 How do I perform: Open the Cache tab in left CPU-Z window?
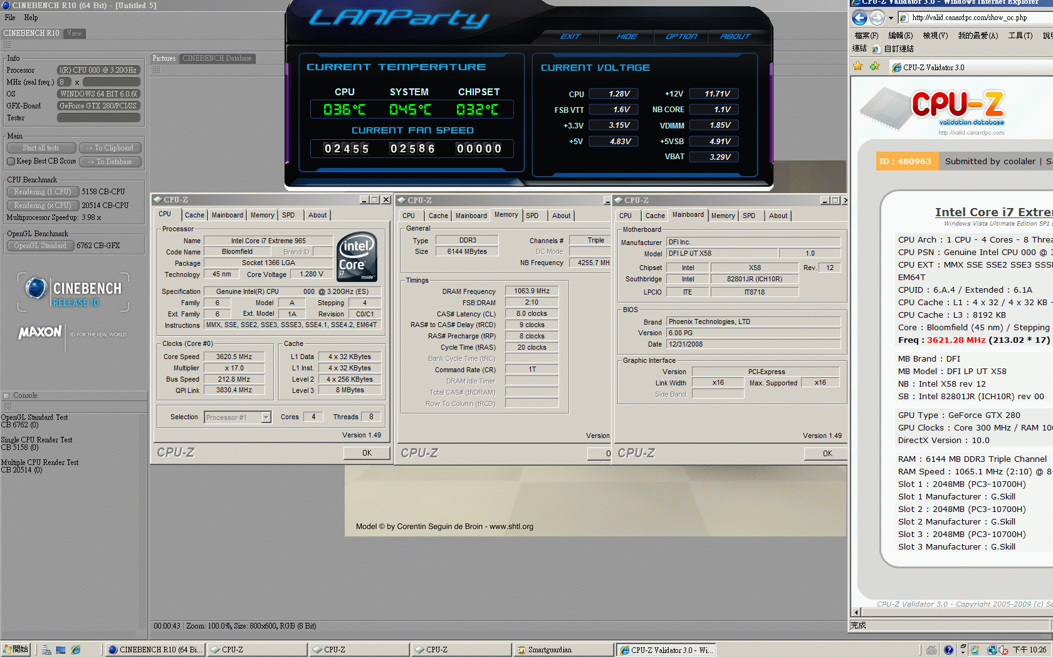point(194,215)
